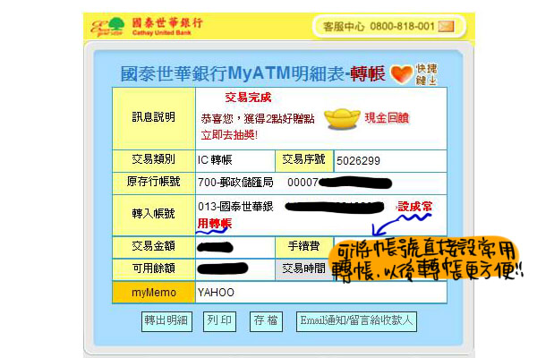
Task: Click the 列印 print button
Action: (x=219, y=321)
